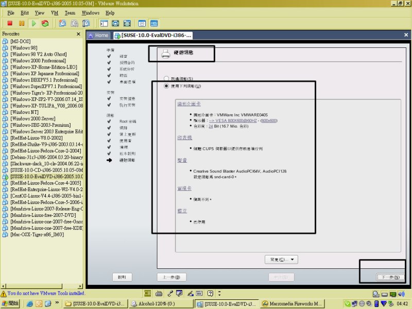Select the use following configuration (U) radio button
The image size is (412, 309).
pos(166,86)
